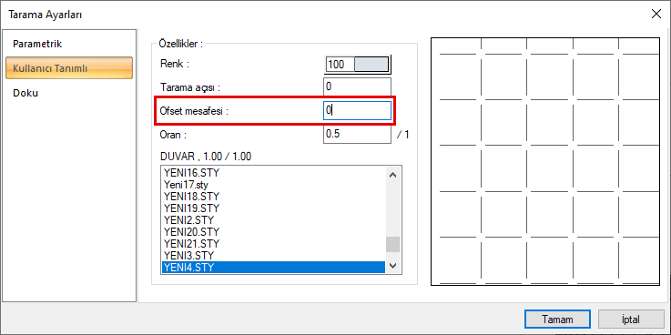Click the Oran input field

pyautogui.click(x=357, y=134)
